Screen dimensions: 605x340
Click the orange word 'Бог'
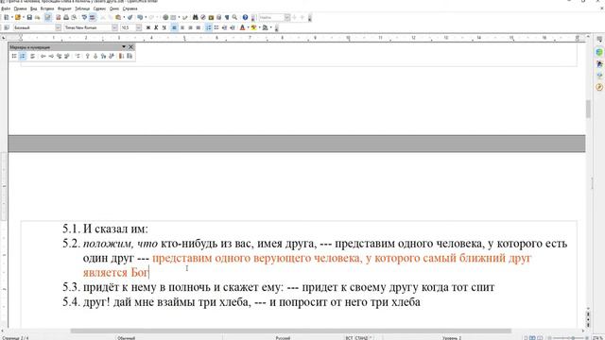(x=139, y=273)
